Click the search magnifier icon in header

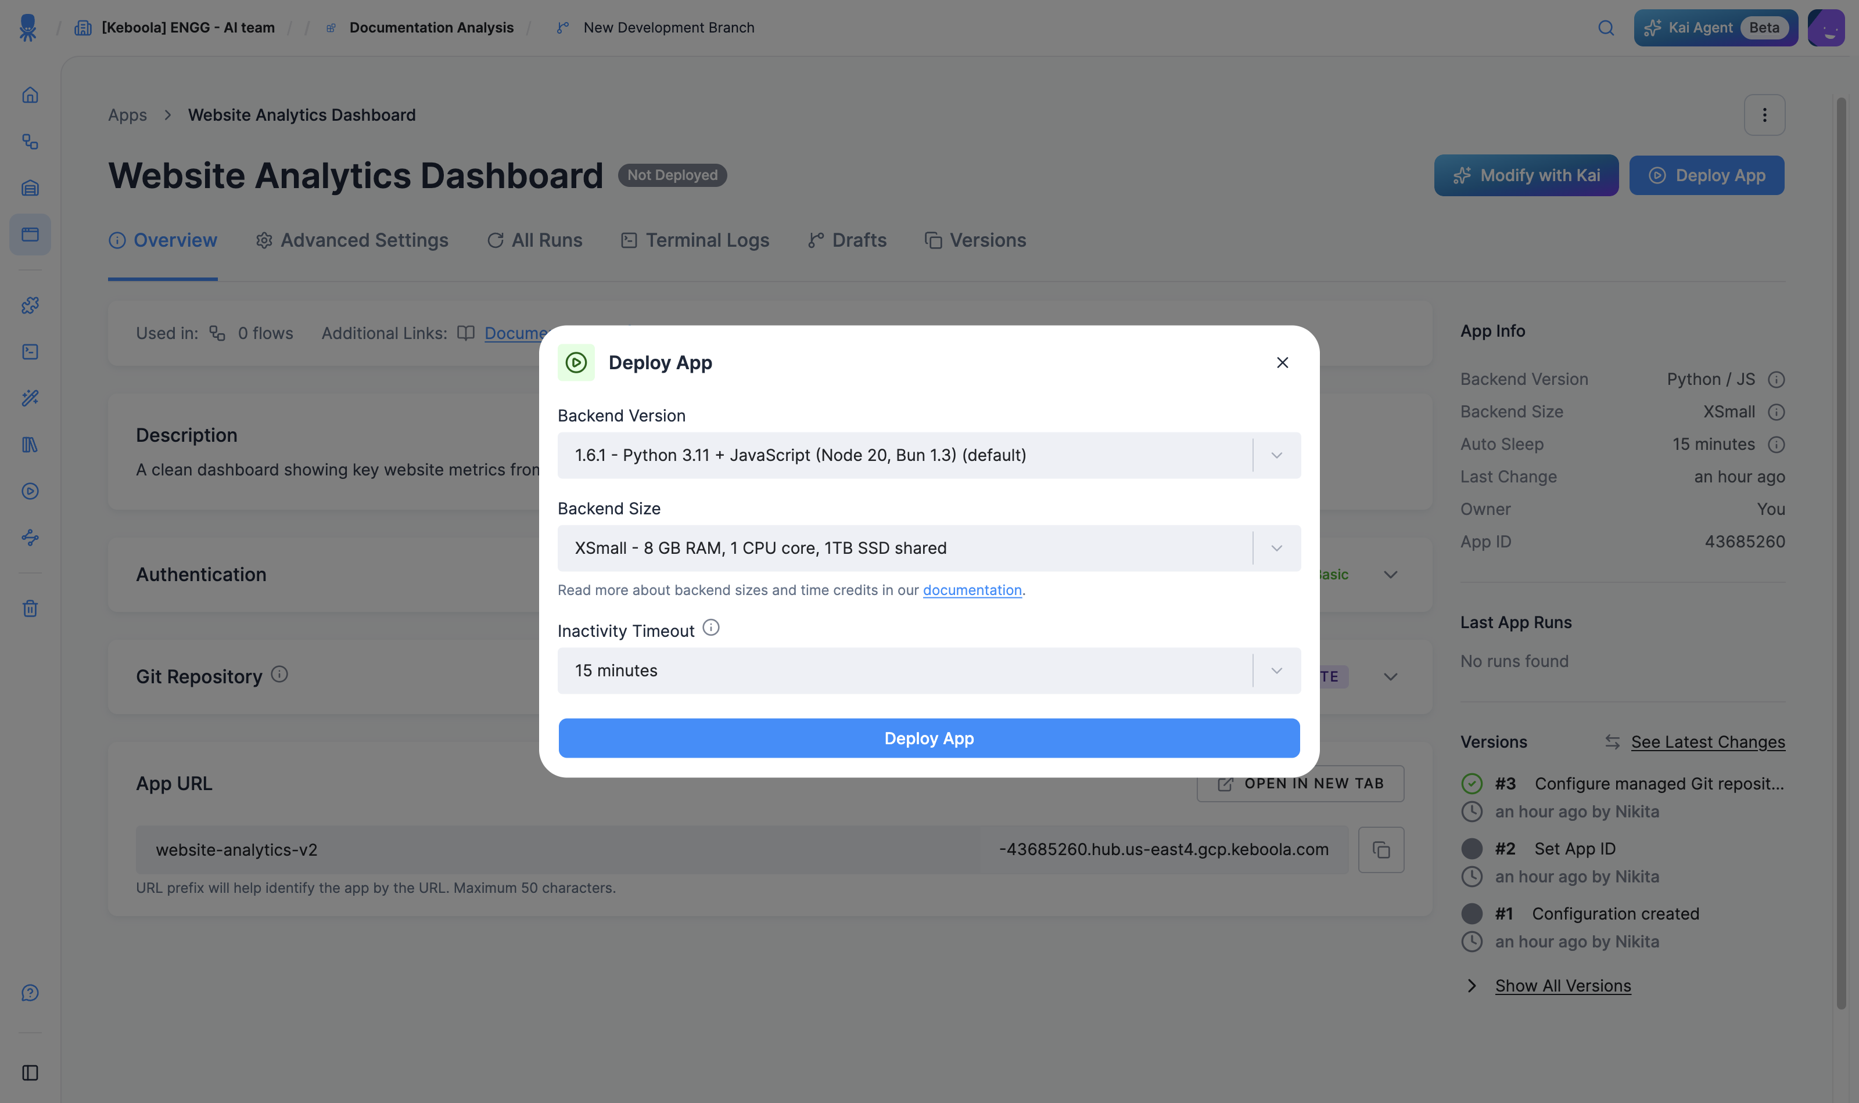pos(1606,27)
